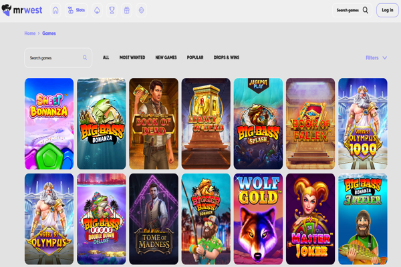The width and height of the screenshot is (401, 267).
Task: Expand the Filters dropdown
Action: [376, 58]
